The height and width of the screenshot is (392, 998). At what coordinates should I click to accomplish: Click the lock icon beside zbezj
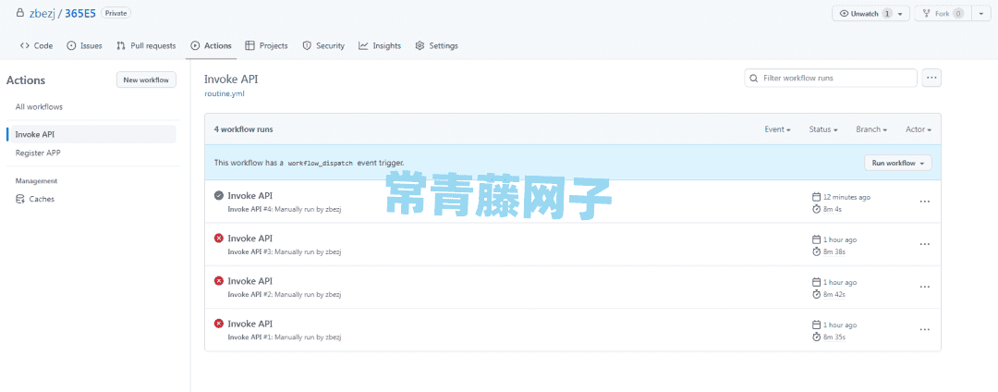point(20,12)
